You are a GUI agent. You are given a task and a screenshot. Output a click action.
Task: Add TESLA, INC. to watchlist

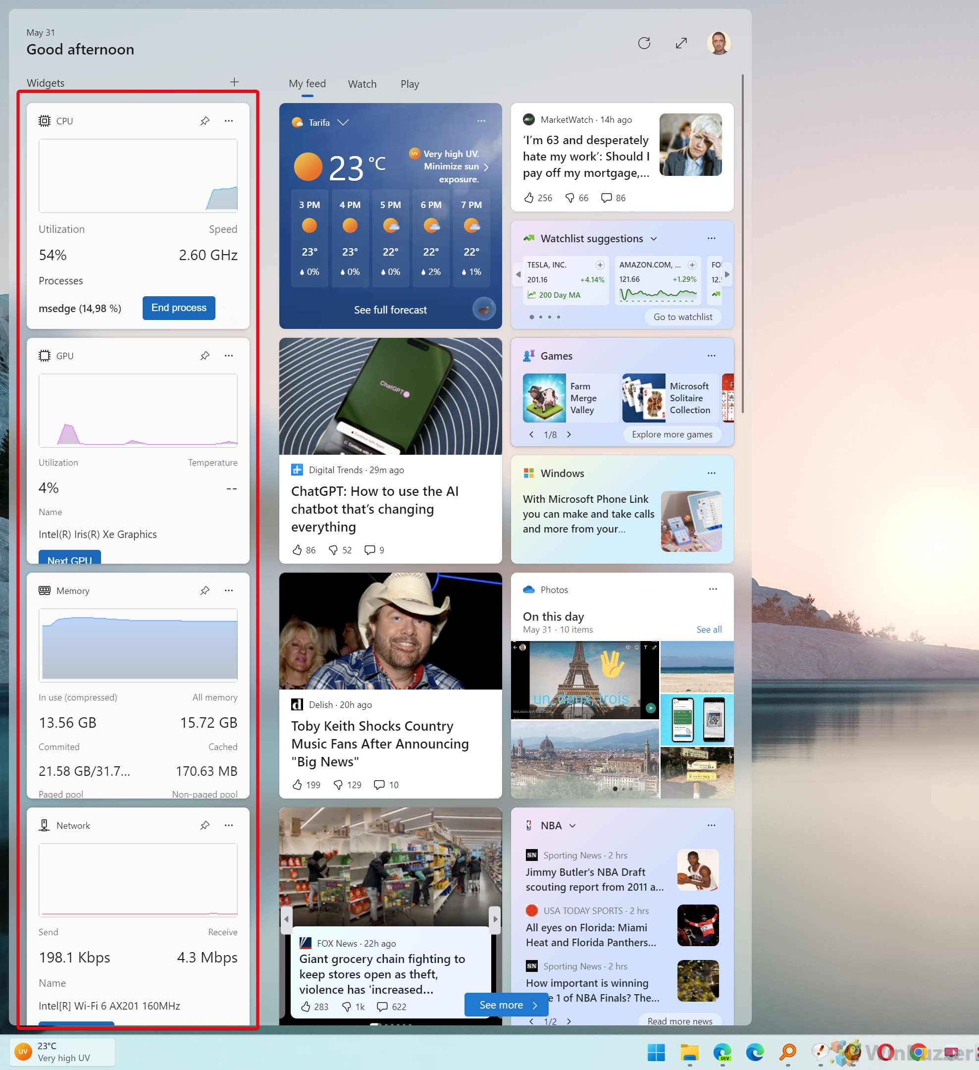click(x=600, y=265)
